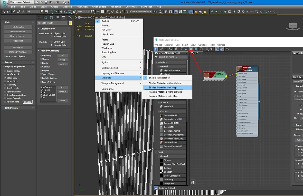Screen dimensions: 303x196
Task: Open the Utilities wrench tab
Action: click(x=70, y=17)
